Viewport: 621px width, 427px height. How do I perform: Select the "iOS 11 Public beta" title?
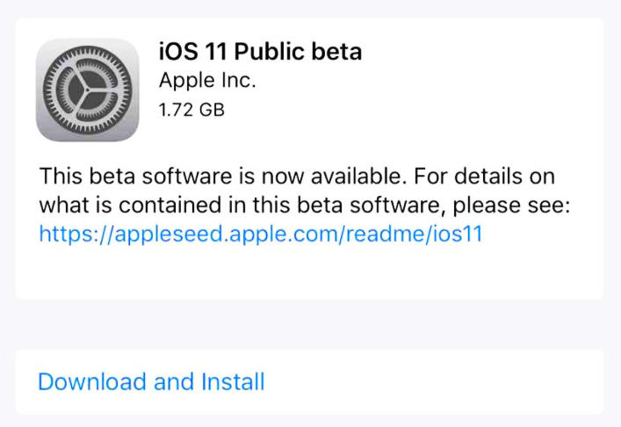click(x=260, y=51)
